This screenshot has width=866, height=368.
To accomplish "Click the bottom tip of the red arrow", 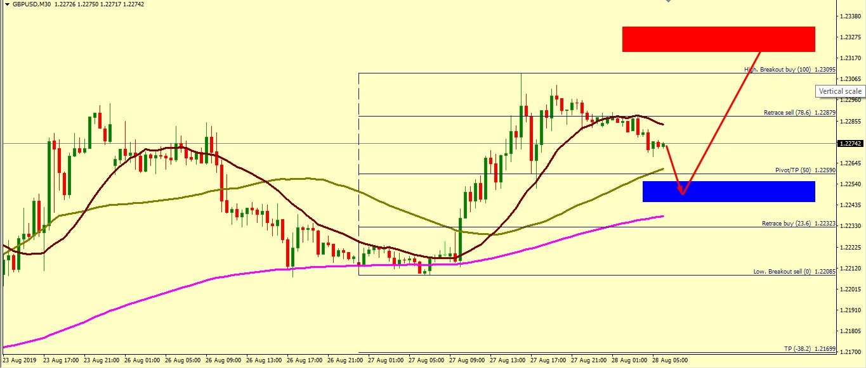I will click(x=682, y=193).
